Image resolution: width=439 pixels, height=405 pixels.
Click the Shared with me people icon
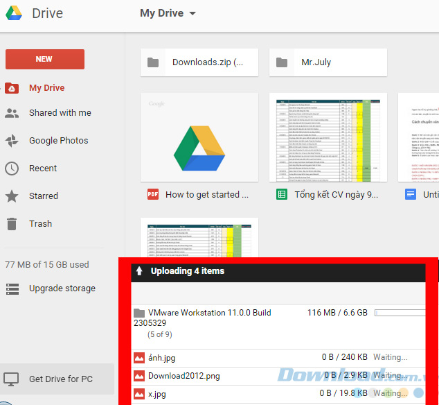click(x=12, y=113)
